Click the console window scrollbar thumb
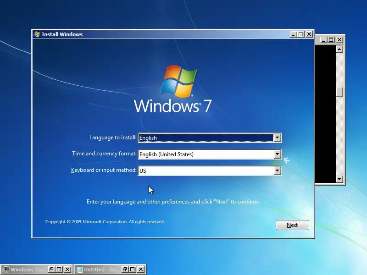 coord(339,92)
